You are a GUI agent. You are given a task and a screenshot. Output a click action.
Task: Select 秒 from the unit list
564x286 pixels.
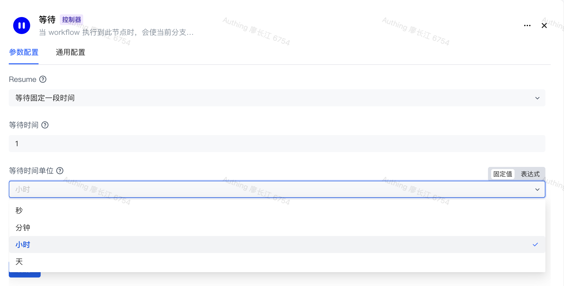[x=19, y=211]
